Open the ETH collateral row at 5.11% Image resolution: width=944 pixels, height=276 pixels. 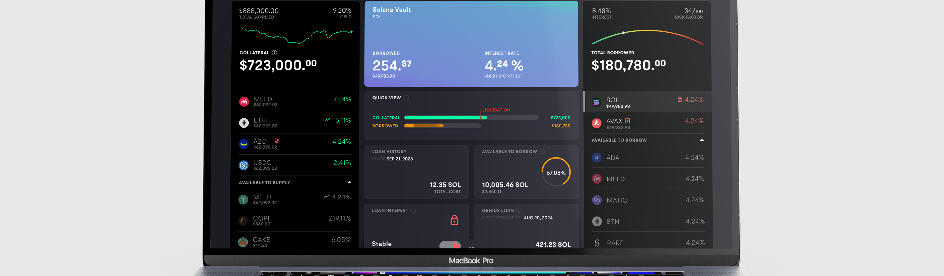point(295,123)
